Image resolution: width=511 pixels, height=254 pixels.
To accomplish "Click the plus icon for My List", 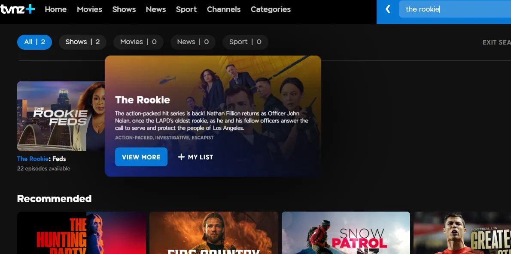I will 181,157.
